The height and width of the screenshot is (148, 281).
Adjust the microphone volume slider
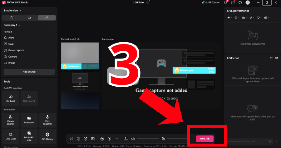(177, 139)
